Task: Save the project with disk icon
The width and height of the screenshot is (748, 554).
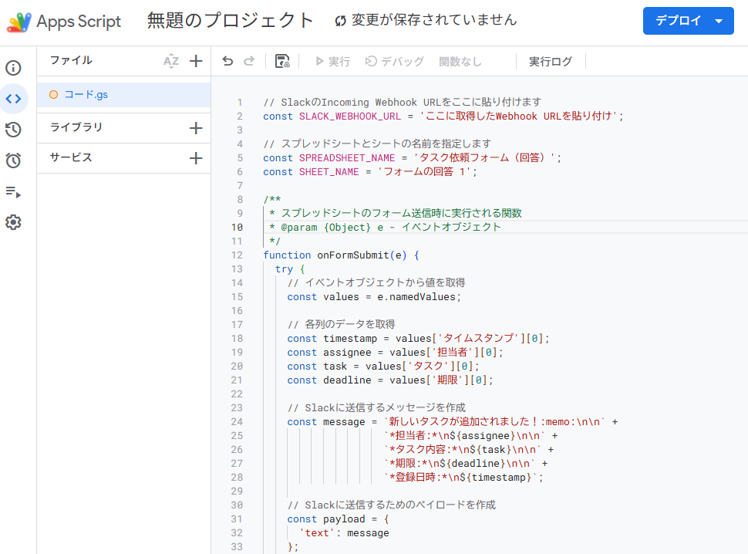Action: point(282,61)
